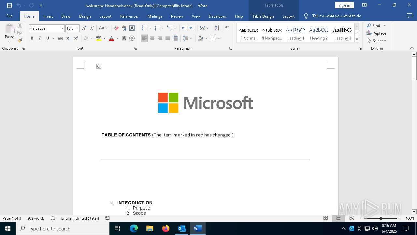Click the Character Shading icon

(x=124, y=38)
